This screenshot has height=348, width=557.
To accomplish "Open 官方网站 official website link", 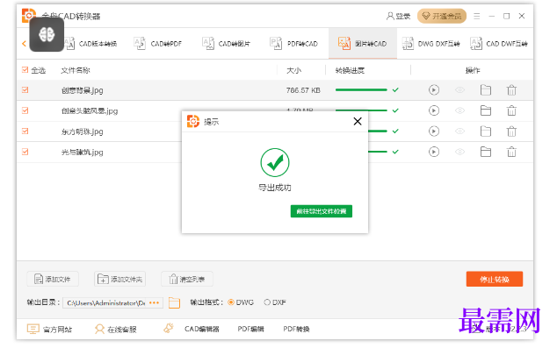I will click(x=50, y=330).
